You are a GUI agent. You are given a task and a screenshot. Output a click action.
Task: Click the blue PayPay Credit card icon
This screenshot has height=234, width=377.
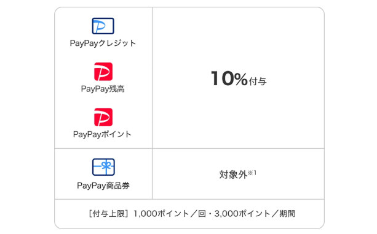pos(103,26)
